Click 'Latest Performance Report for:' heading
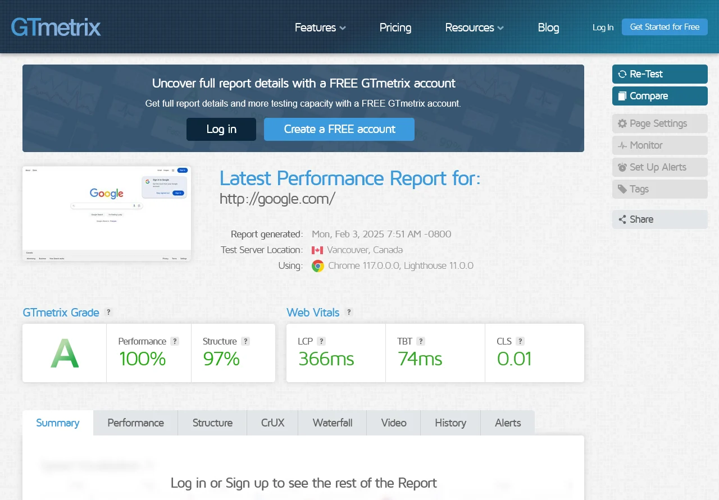This screenshot has width=719, height=500. click(350, 178)
